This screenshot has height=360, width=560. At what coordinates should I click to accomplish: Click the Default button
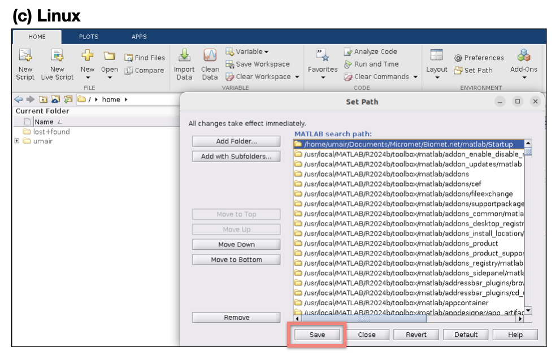pos(466,335)
